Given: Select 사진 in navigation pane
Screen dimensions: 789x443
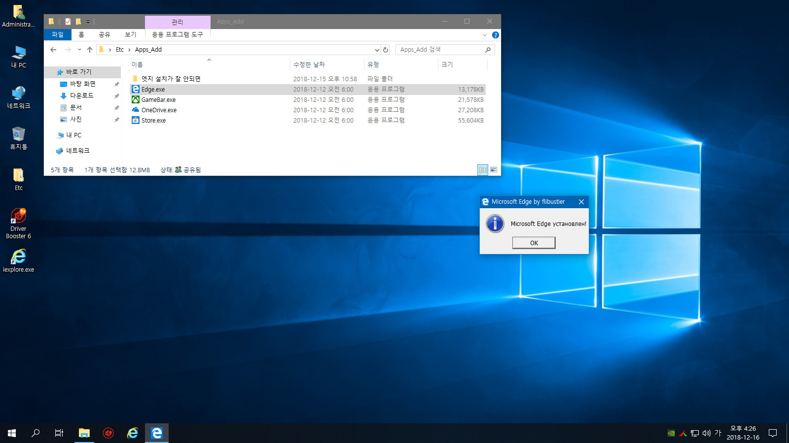Looking at the screenshot, I should click(76, 119).
